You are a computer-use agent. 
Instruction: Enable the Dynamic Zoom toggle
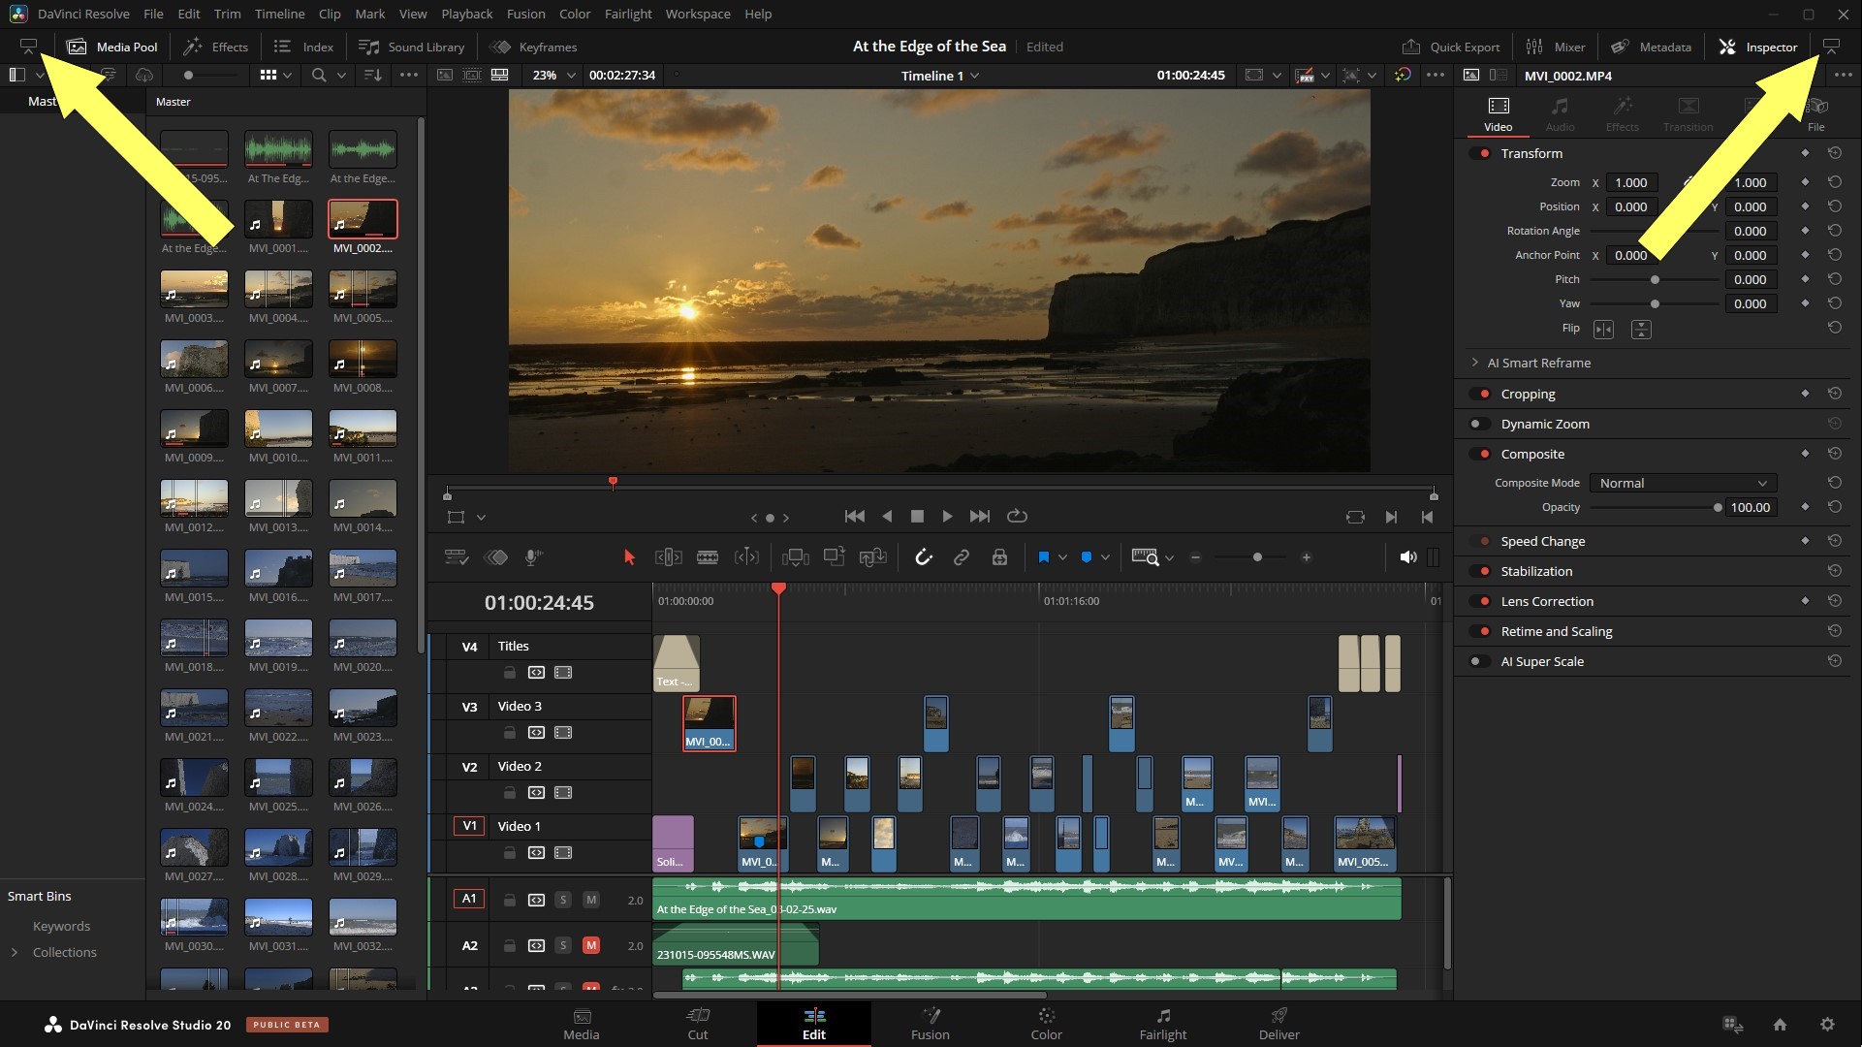pyautogui.click(x=1480, y=424)
